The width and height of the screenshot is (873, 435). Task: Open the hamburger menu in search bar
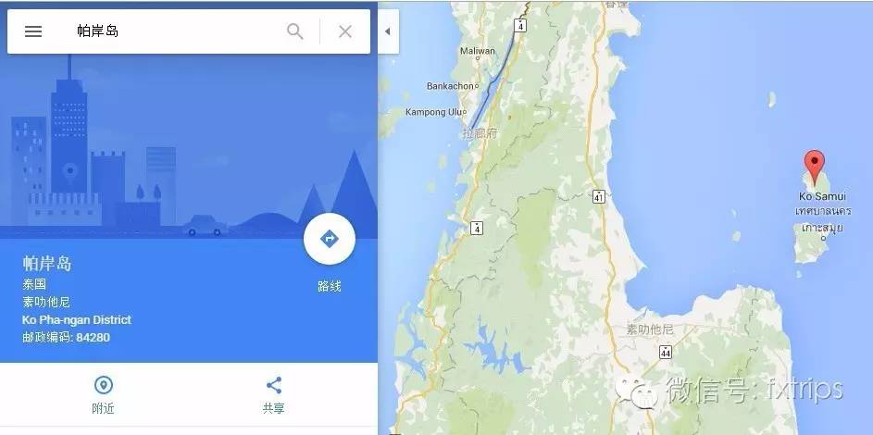pos(33,31)
